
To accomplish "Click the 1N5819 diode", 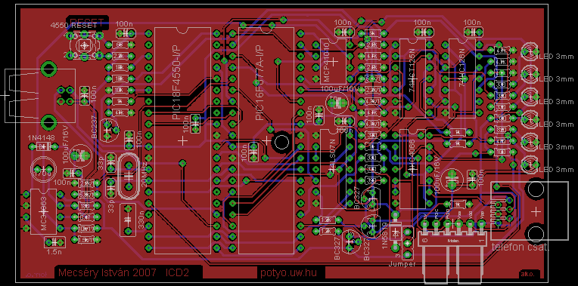I will pos(395,232).
